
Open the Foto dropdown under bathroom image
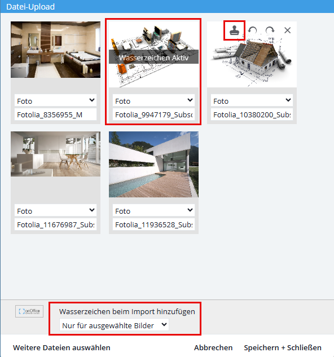click(56, 100)
